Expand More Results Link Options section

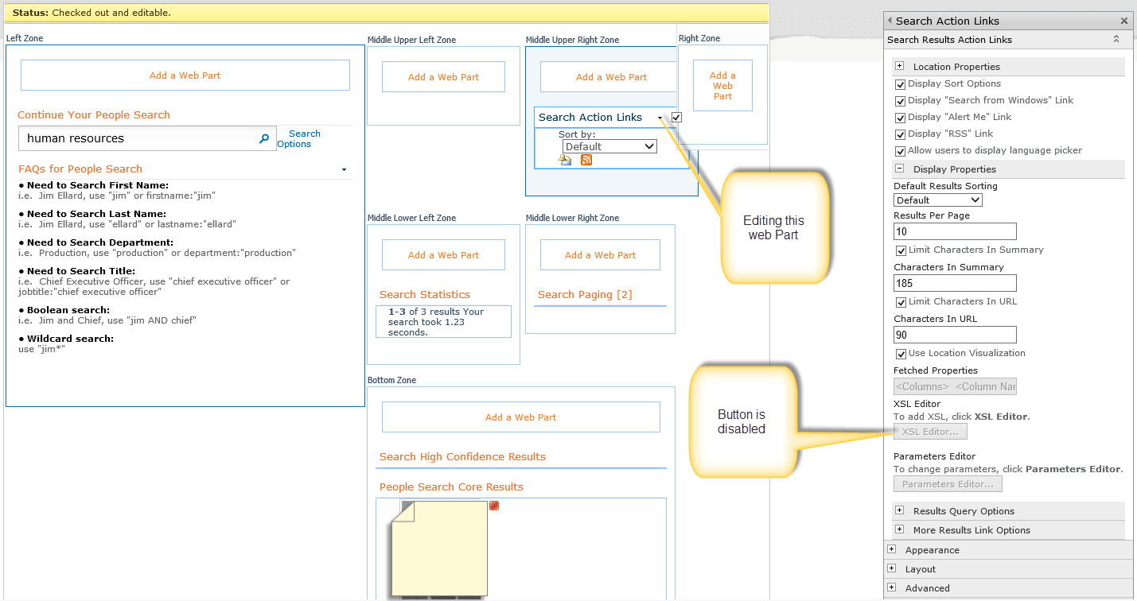point(900,529)
